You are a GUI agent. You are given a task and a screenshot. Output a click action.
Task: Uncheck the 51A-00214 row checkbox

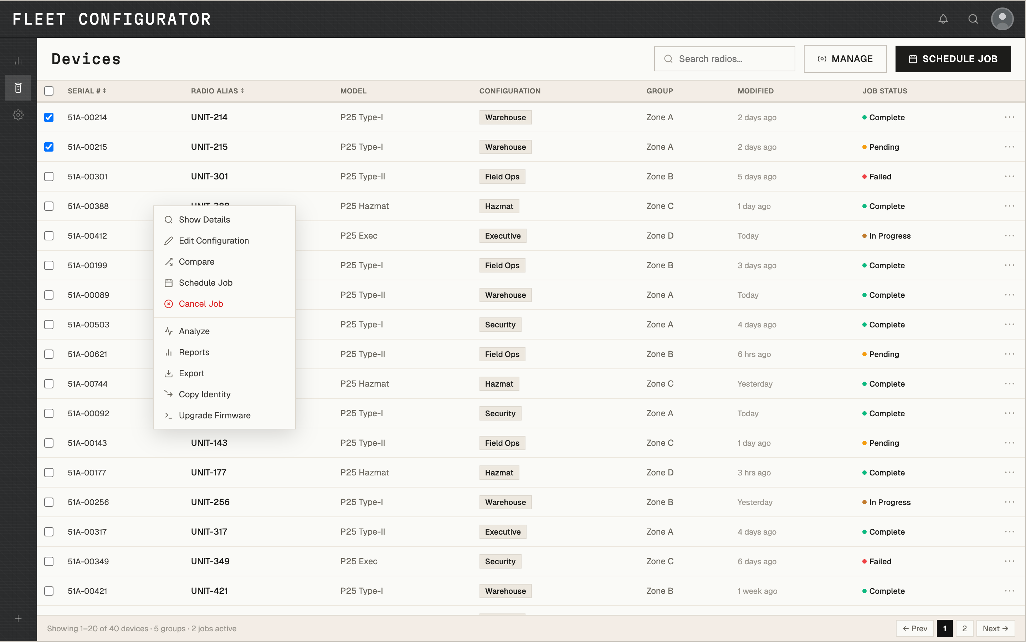49,117
